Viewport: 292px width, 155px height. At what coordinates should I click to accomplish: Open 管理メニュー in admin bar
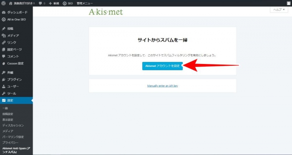pyautogui.click(x=85, y=3)
